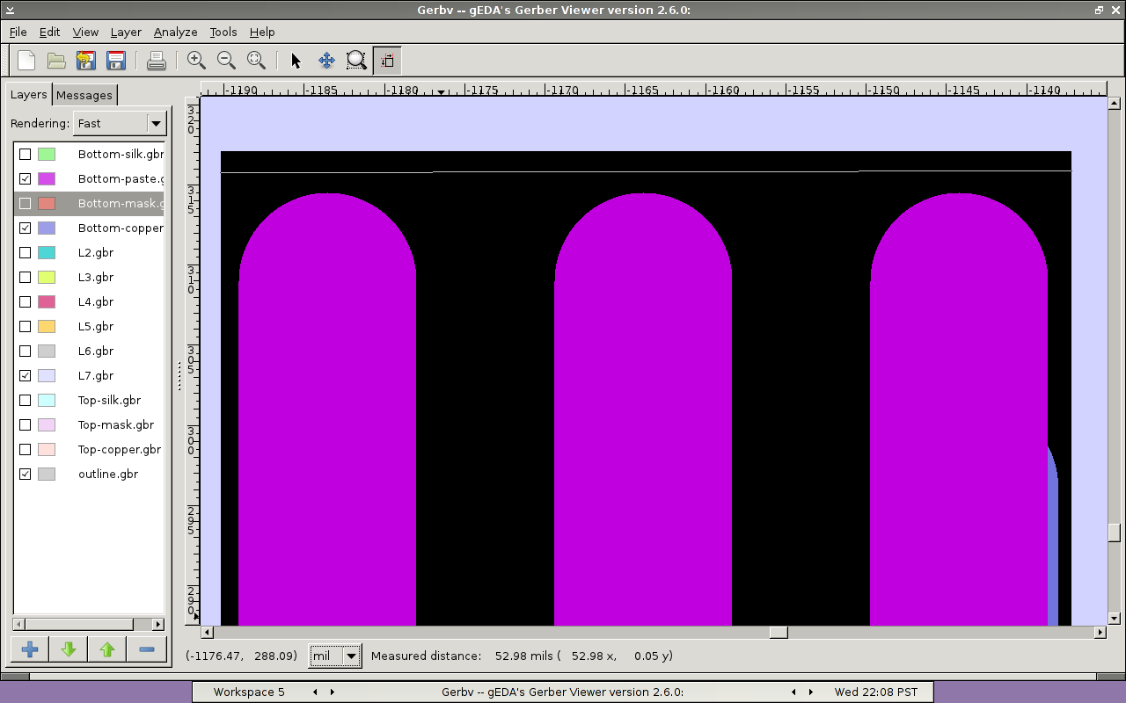Zoom out with the minus magnifier icon

(x=226, y=61)
